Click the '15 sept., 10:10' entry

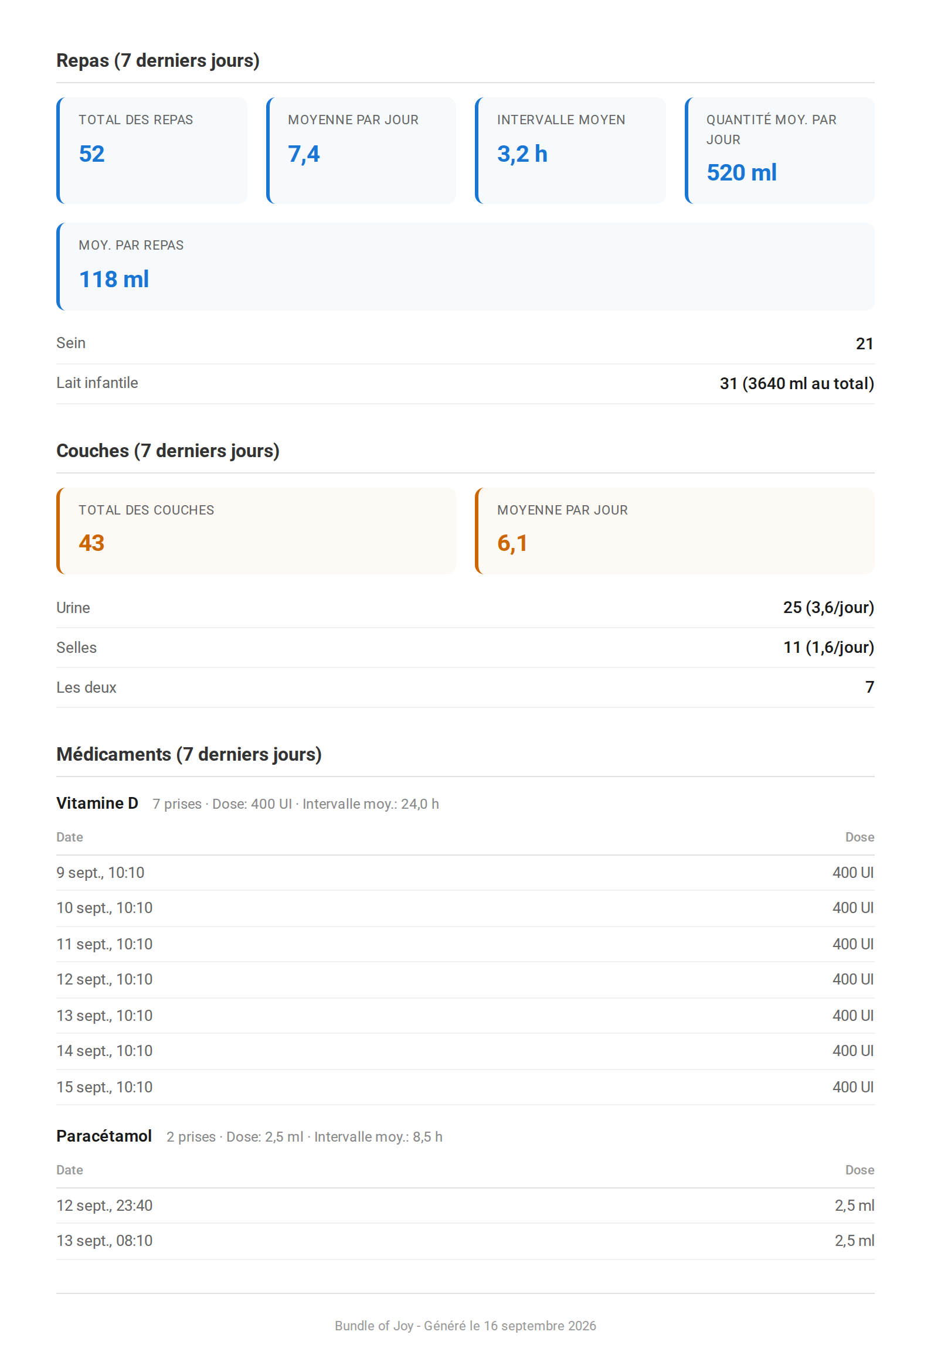[104, 1087]
